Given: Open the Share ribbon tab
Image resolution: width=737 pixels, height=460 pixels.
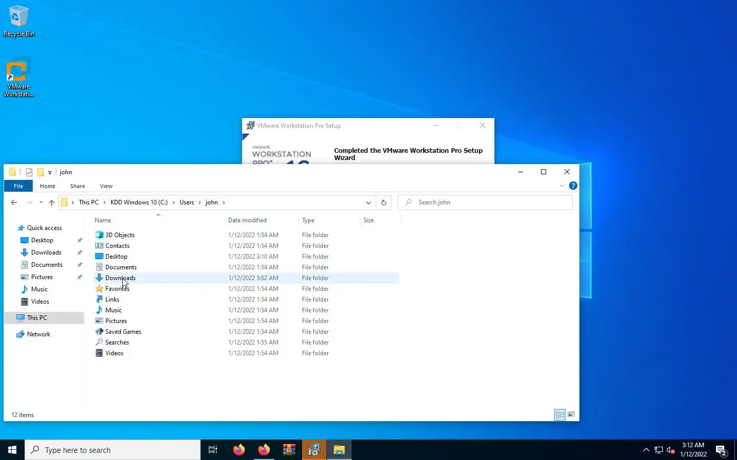Looking at the screenshot, I should 77,186.
